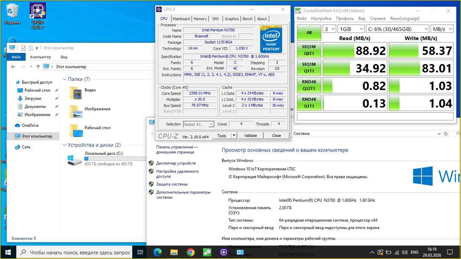The width and height of the screenshot is (461, 259).
Task: Click the network icon in system tray
Action: (396, 252)
